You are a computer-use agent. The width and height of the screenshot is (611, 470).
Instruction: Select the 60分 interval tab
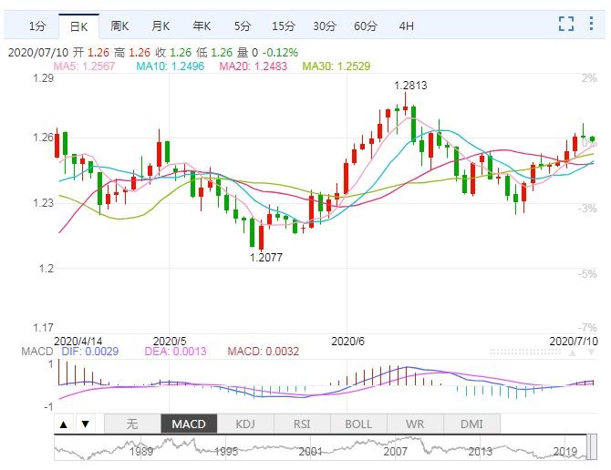click(365, 26)
